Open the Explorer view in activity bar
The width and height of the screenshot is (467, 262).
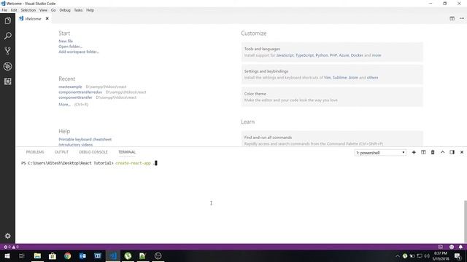[8, 20]
